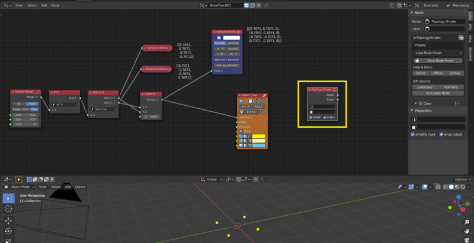
Task: Select 'graphical' mode in Temporal Stethoscope node
Action: click(233, 43)
